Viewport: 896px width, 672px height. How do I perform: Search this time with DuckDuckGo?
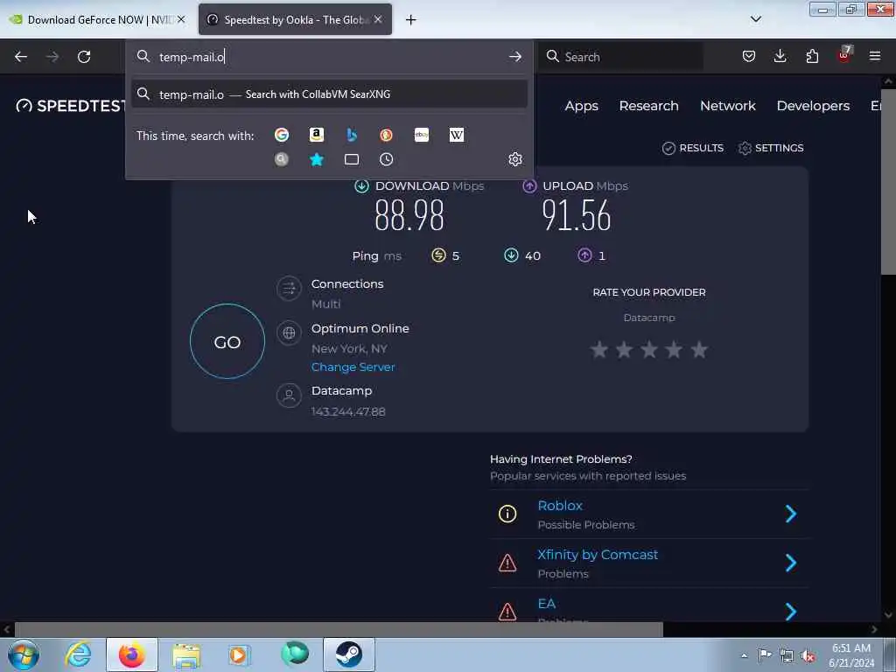(x=386, y=135)
